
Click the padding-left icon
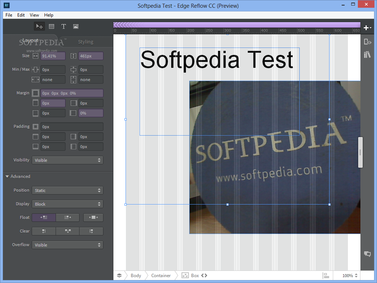point(73,147)
